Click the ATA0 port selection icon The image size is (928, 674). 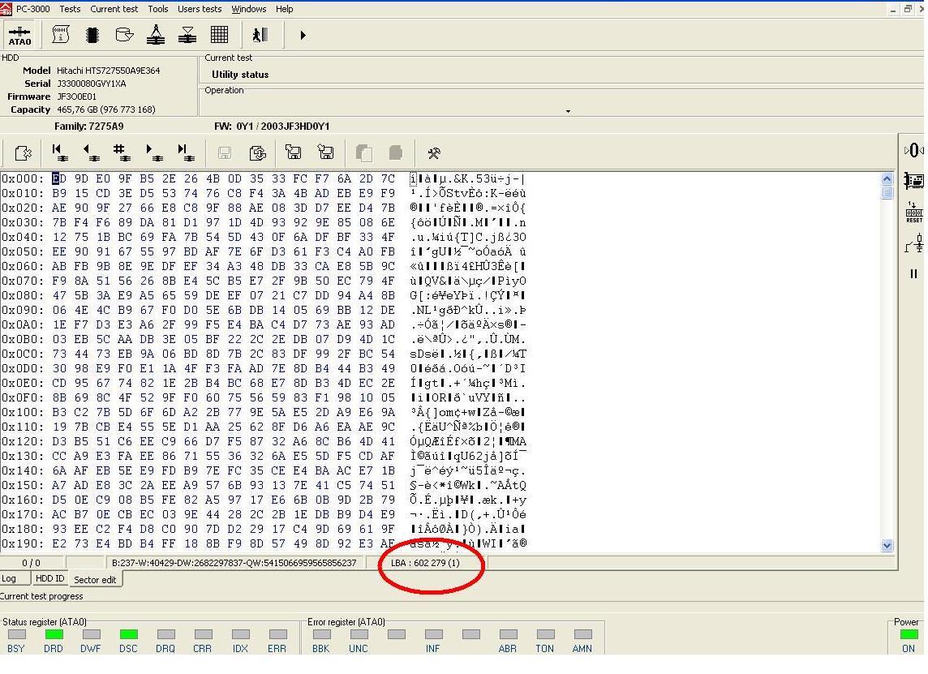tap(19, 35)
